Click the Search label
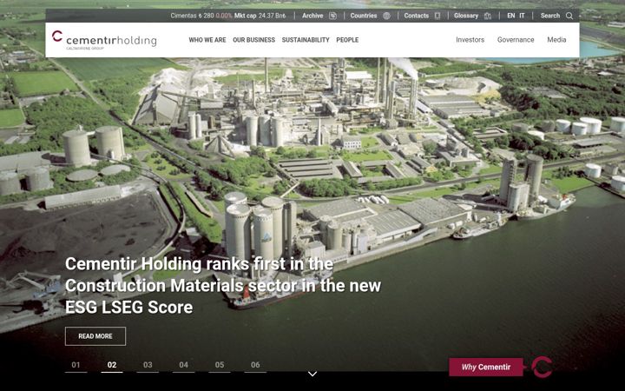The width and height of the screenshot is (625, 391). coord(550,16)
